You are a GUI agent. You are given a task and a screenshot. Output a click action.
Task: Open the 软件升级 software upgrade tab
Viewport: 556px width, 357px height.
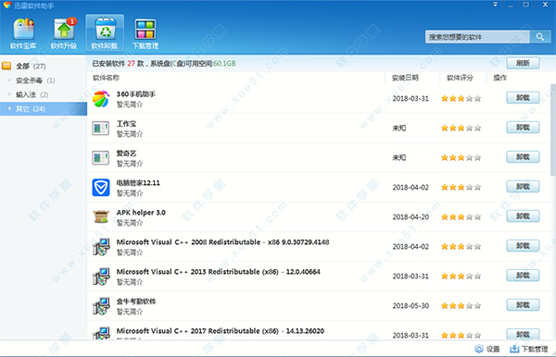click(64, 33)
